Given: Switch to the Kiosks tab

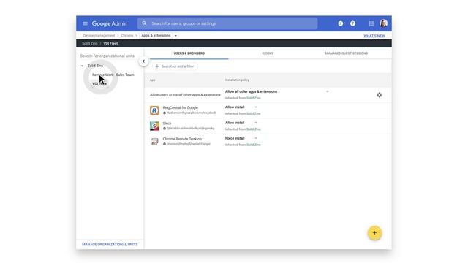Looking at the screenshot, I should (268, 53).
